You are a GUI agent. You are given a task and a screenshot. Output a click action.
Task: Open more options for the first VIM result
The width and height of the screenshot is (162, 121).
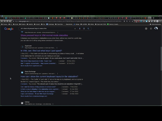coord(58,33)
